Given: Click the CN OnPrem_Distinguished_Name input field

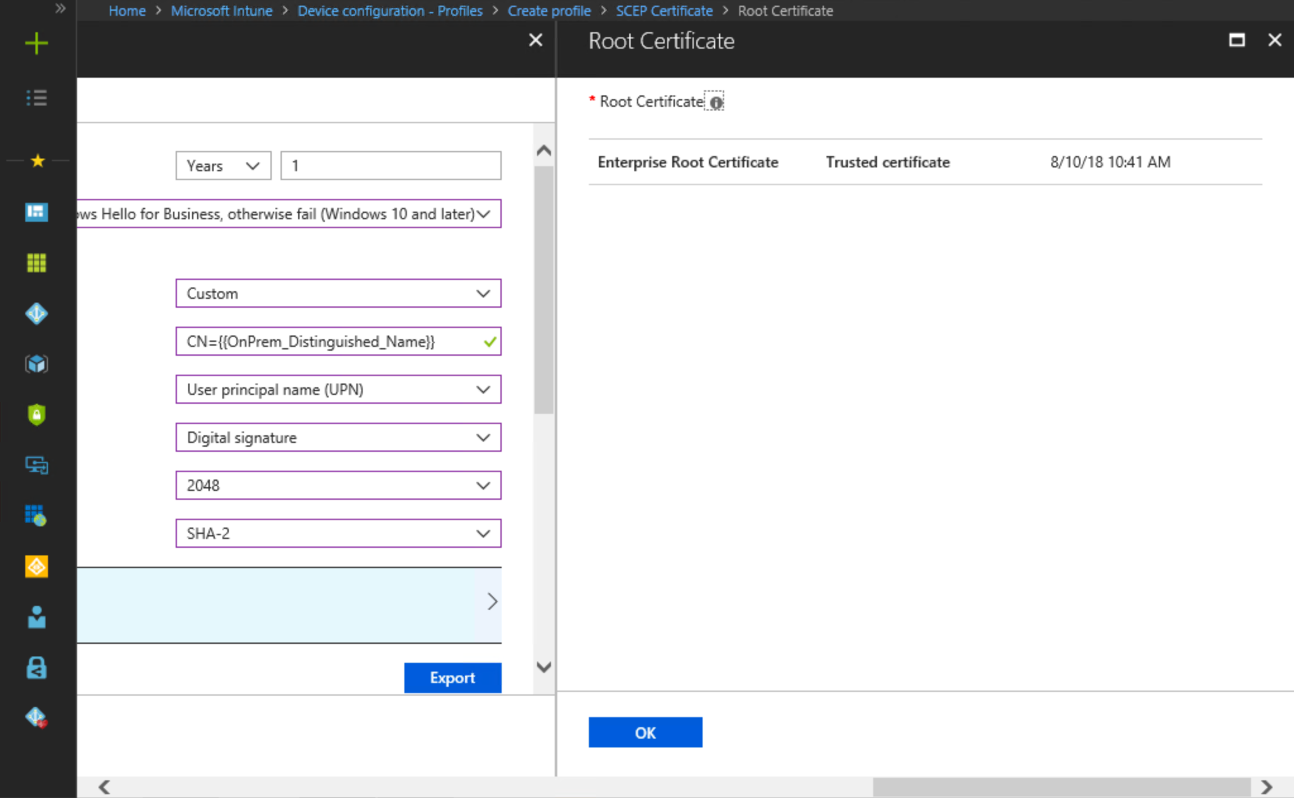Looking at the screenshot, I should click(329, 342).
